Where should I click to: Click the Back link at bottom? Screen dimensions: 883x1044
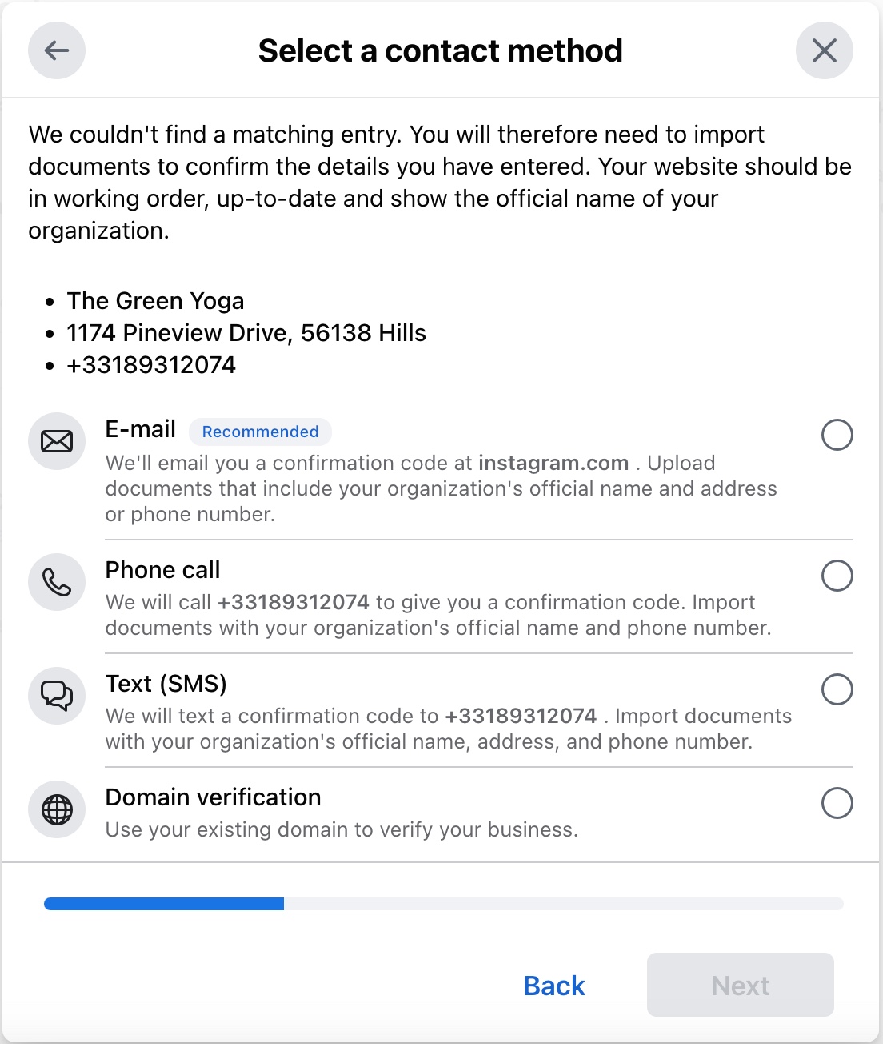click(x=554, y=986)
